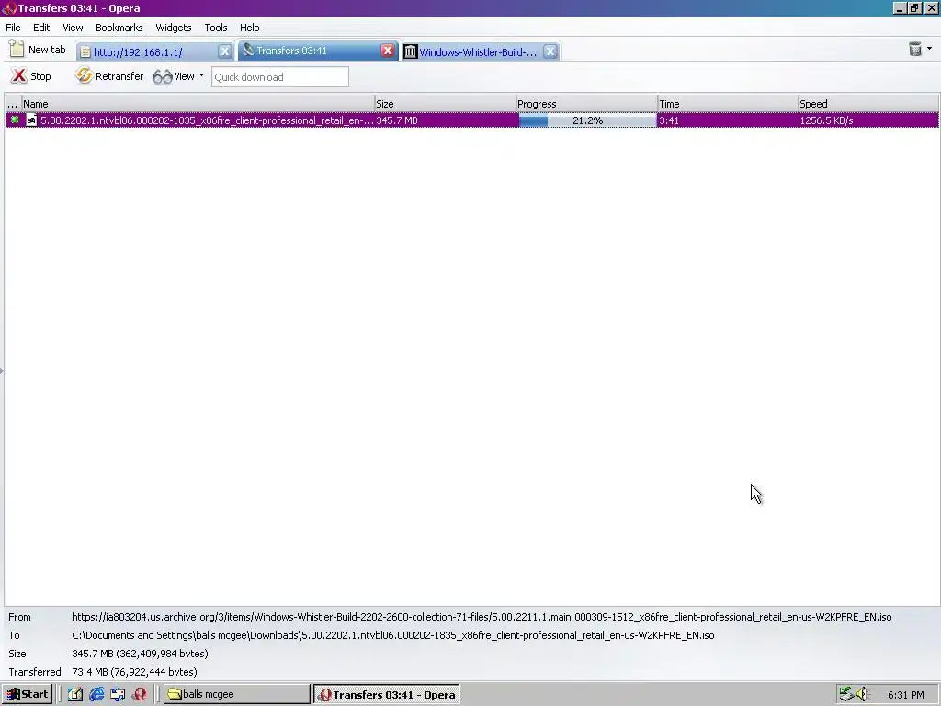Click the Retransfer arrows icon
The width and height of the screenshot is (941, 706).
coord(84,75)
